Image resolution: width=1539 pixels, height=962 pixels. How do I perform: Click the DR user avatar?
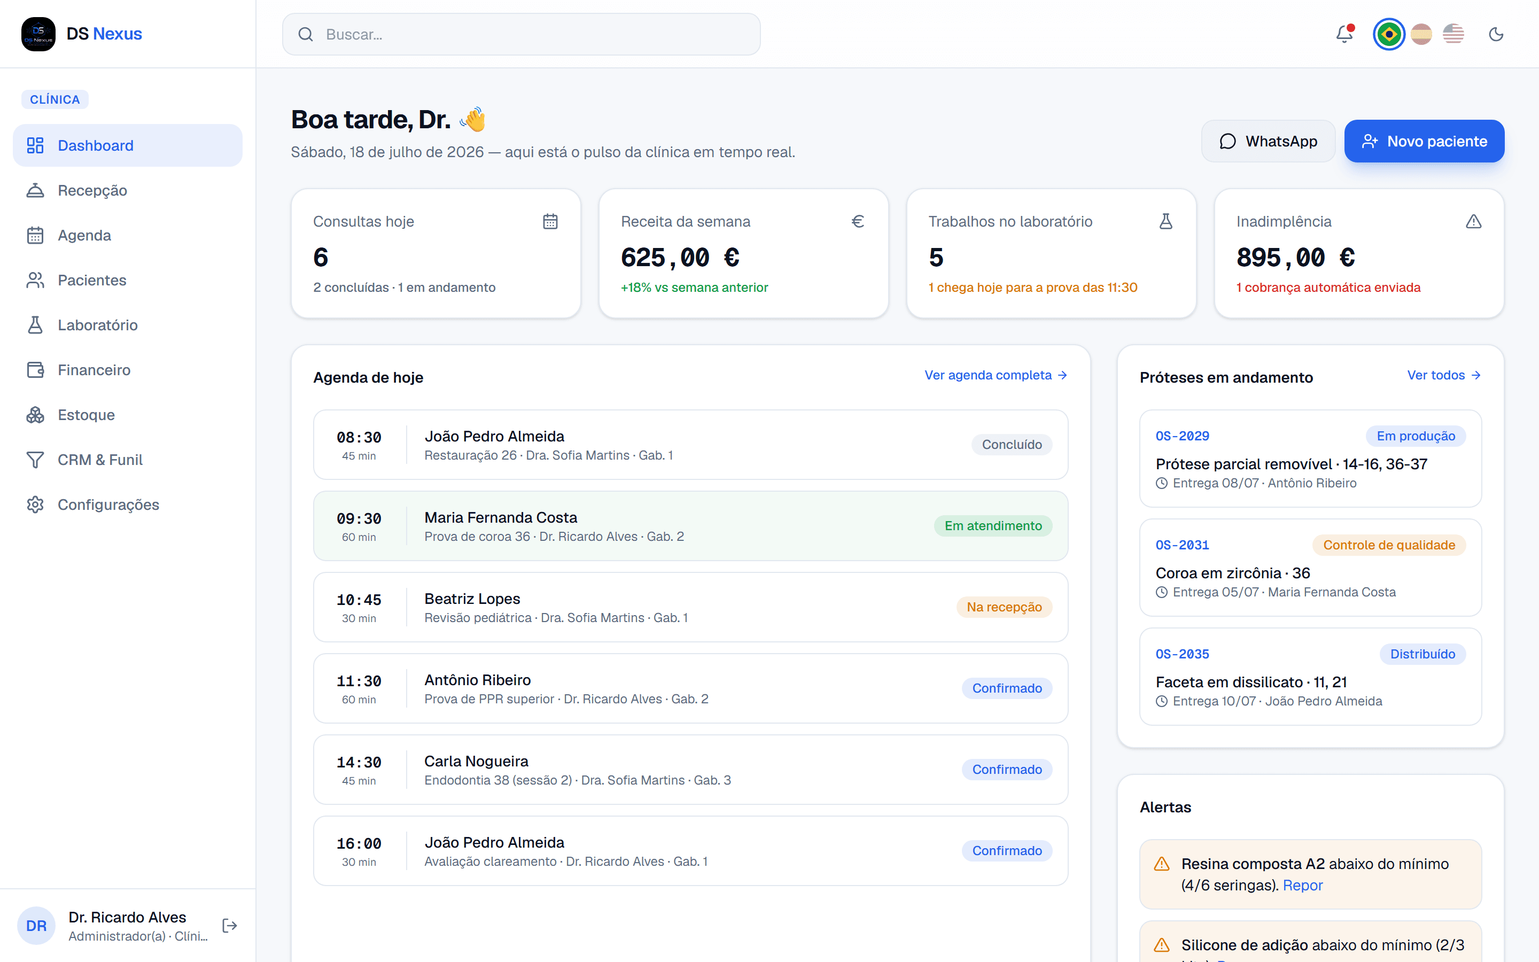pyautogui.click(x=36, y=926)
